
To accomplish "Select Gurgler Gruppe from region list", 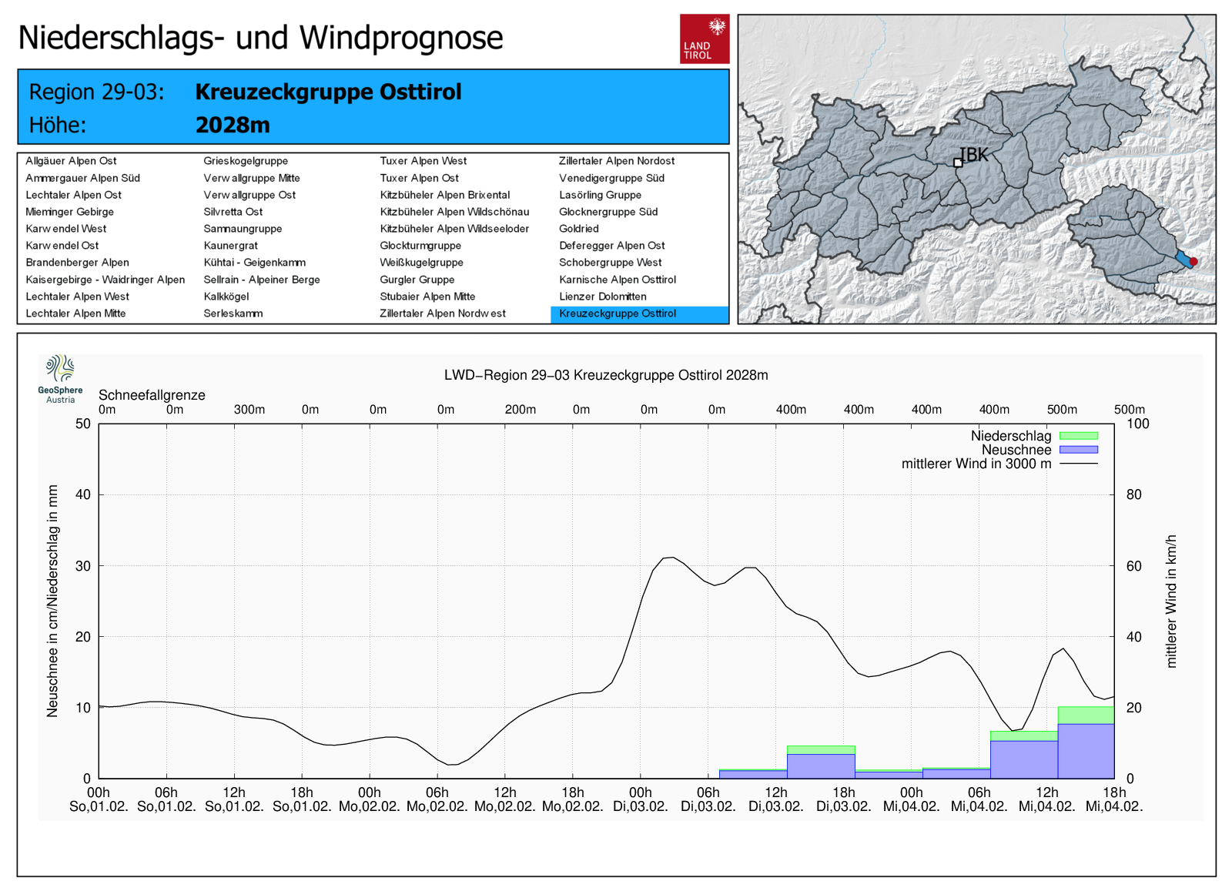I will coord(417,280).
